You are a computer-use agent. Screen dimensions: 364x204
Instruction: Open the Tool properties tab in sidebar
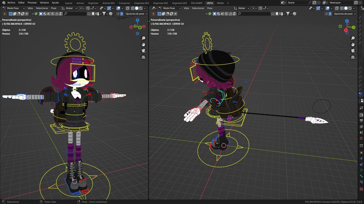pyautogui.click(x=361, y=108)
